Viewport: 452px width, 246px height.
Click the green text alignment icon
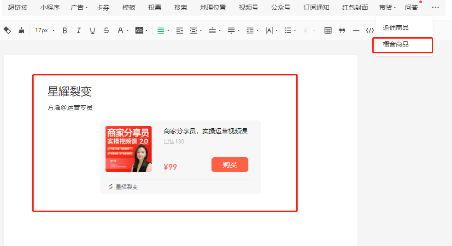point(160,30)
